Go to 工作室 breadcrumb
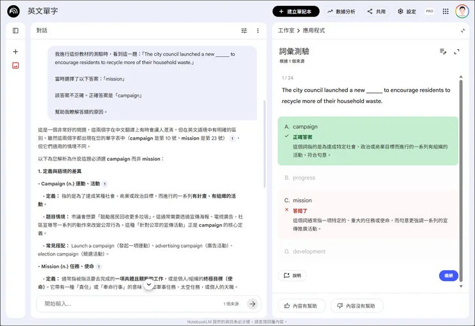 (286, 31)
